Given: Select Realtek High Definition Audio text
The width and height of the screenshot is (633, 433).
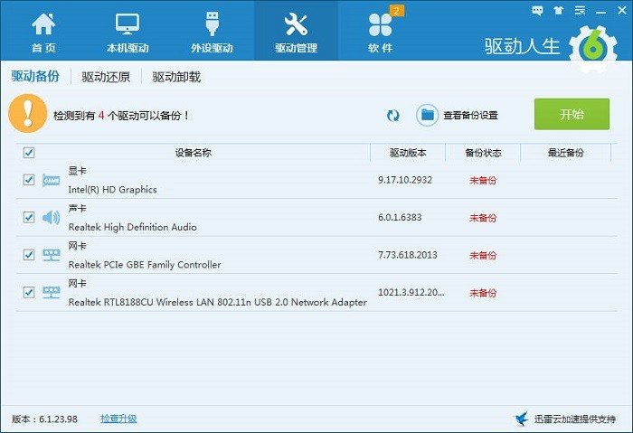Looking at the screenshot, I should coord(132,227).
